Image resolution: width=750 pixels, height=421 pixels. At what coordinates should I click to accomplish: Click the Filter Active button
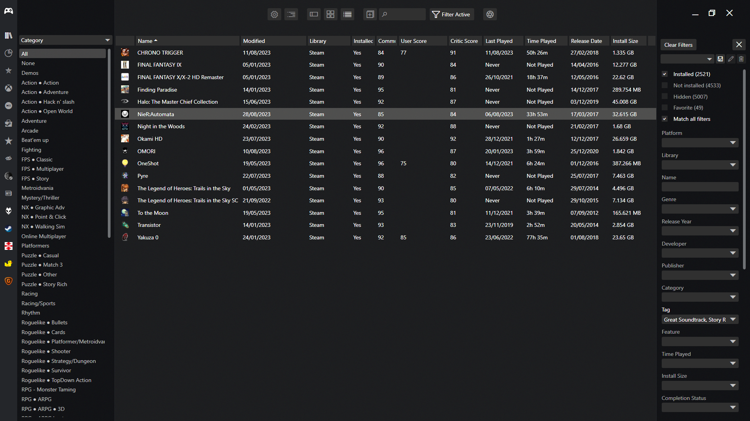(x=452, y=14)
